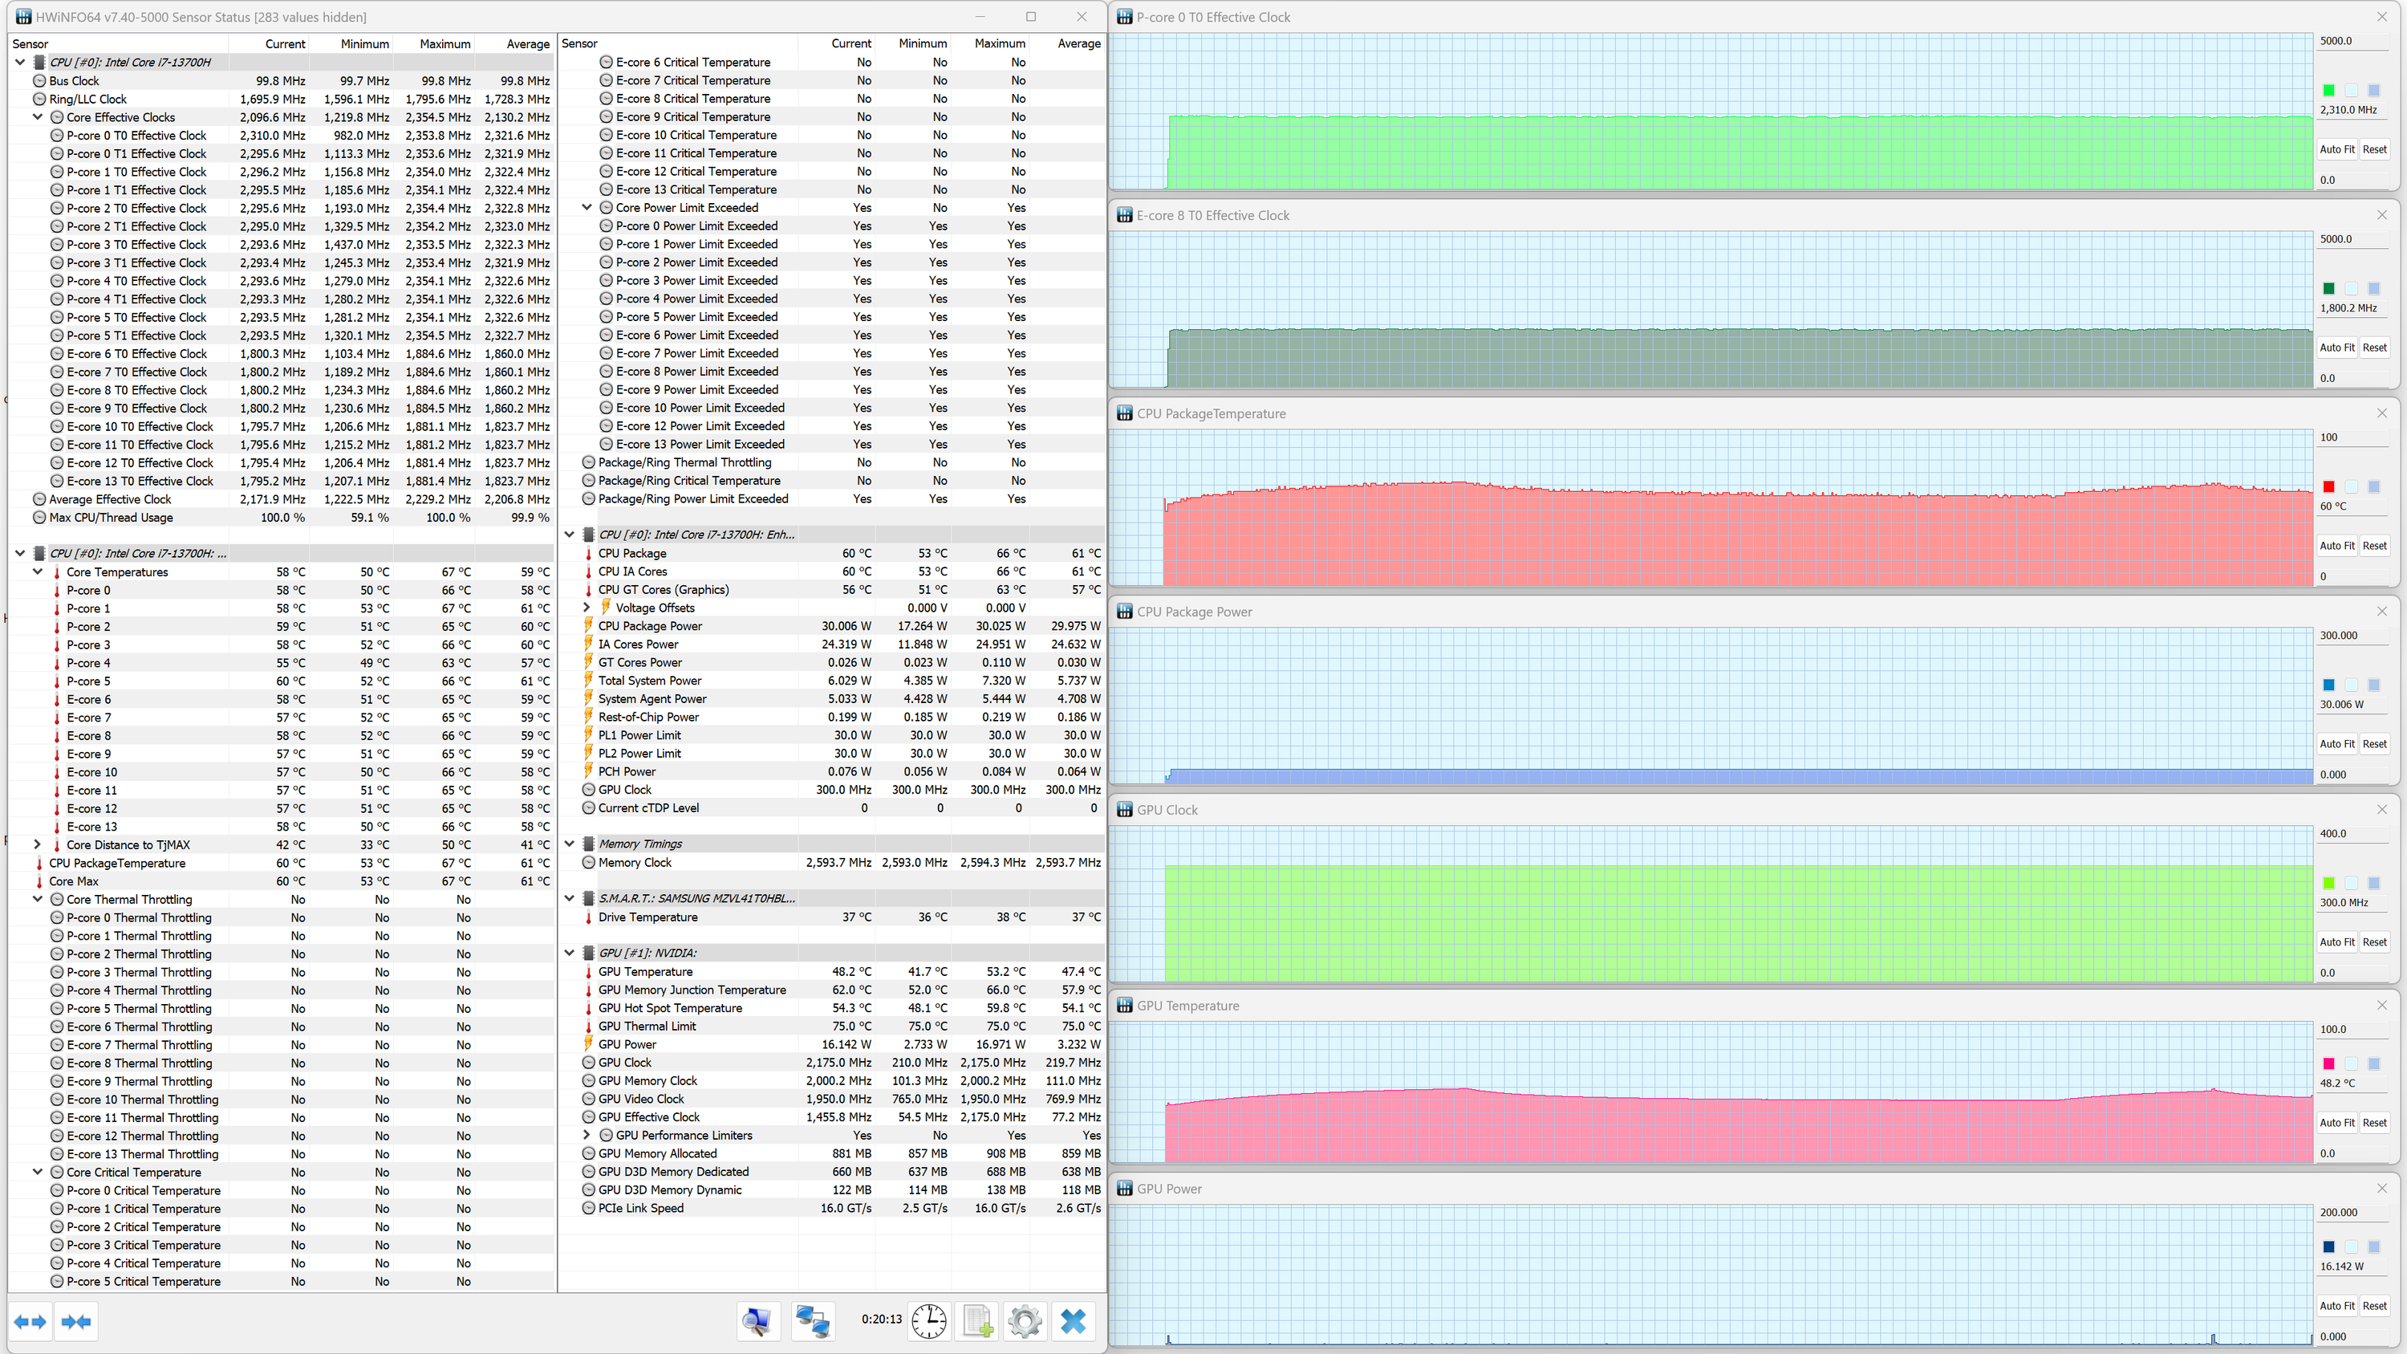Click the shrink columns arrows icon
Image resolution: width=2407 pixels, height=1354 pixels.
[75, 1321]
